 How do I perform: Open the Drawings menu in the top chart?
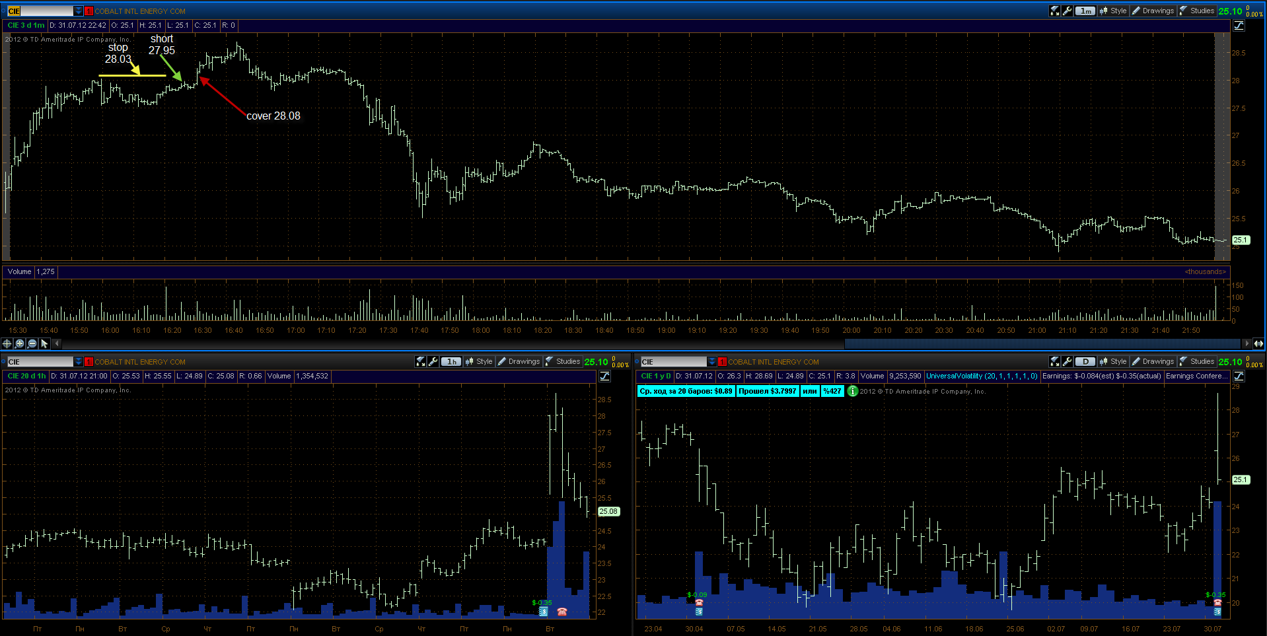point(1153,11)
